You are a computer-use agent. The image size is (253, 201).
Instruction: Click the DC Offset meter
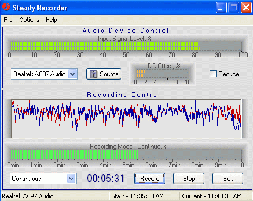point(162,74)
